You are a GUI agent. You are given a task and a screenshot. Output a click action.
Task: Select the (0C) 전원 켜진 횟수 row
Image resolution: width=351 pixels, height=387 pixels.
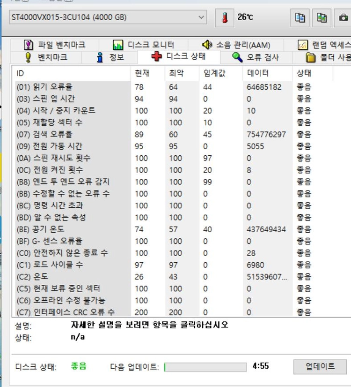tap(174, 170)
